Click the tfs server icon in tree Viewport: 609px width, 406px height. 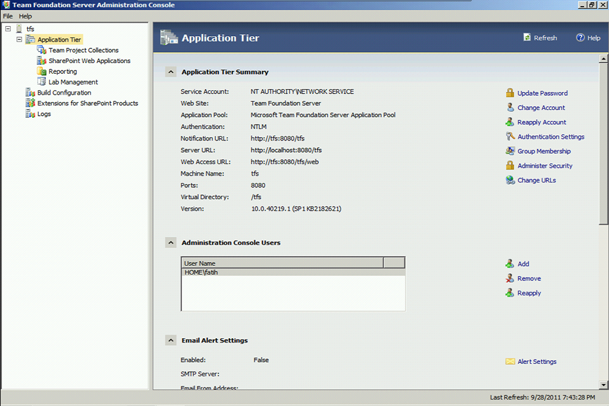point(19,29)
